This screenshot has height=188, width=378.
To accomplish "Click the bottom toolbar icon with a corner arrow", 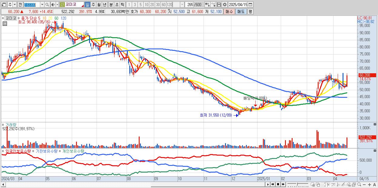I will 328,184.
